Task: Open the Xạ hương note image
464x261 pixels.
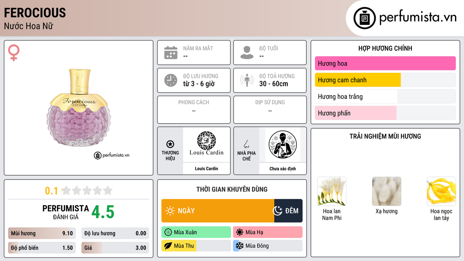Action: coord(387,191)
